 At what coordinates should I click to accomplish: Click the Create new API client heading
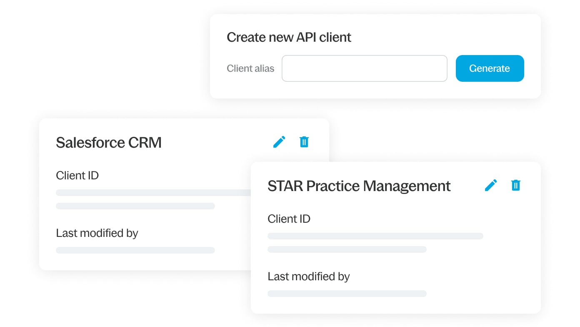coord(289,37)
